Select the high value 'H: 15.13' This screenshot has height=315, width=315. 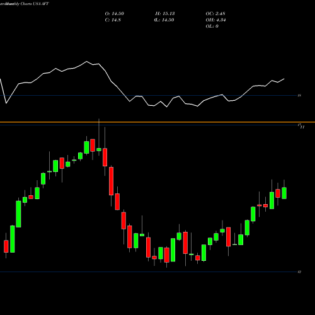(x=165, y=14)
